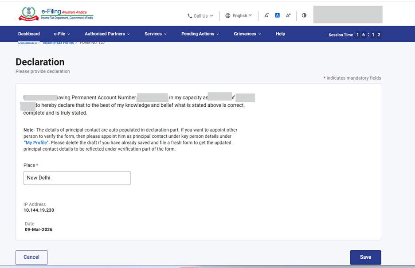
Task: Click the globe language icon
Action: click(228, 16)
